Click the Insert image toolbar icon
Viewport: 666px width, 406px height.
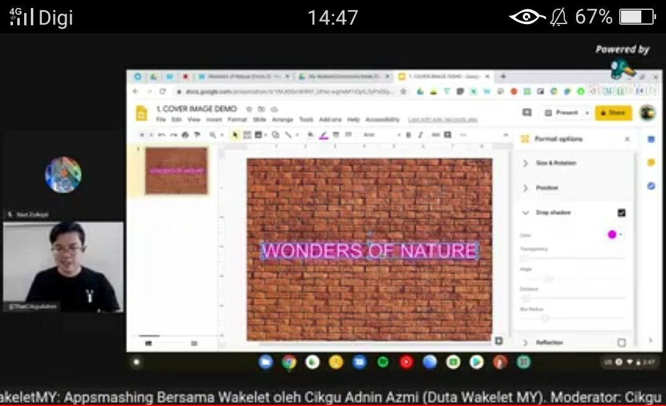pos(258,135)
